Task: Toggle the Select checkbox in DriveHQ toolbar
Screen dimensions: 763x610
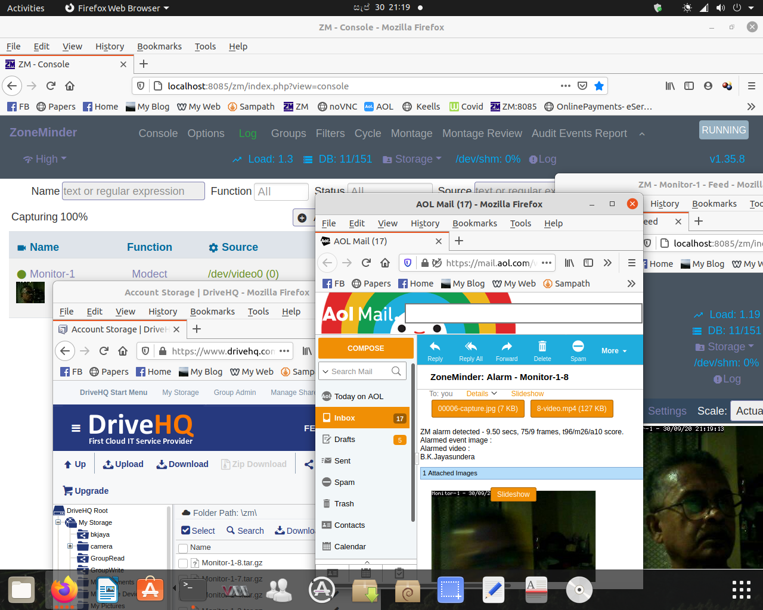Action: (x=186, y=531)
